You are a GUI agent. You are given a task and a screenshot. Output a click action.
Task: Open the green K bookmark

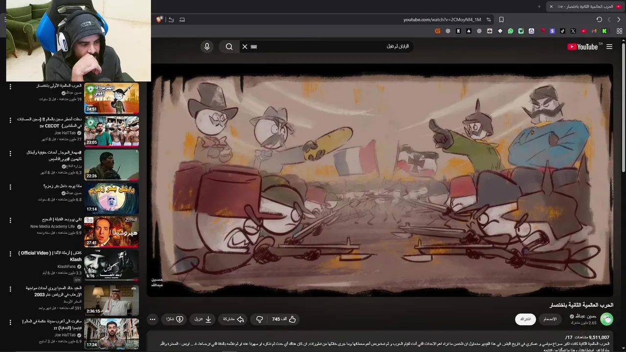pos(604,31)
